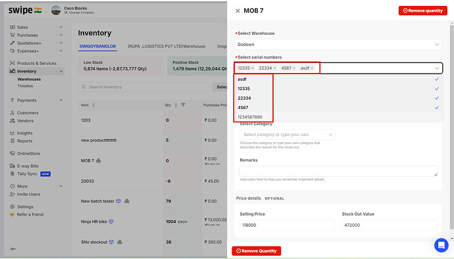Remove serial tag 4567 with its x

[x=294, y=68]
